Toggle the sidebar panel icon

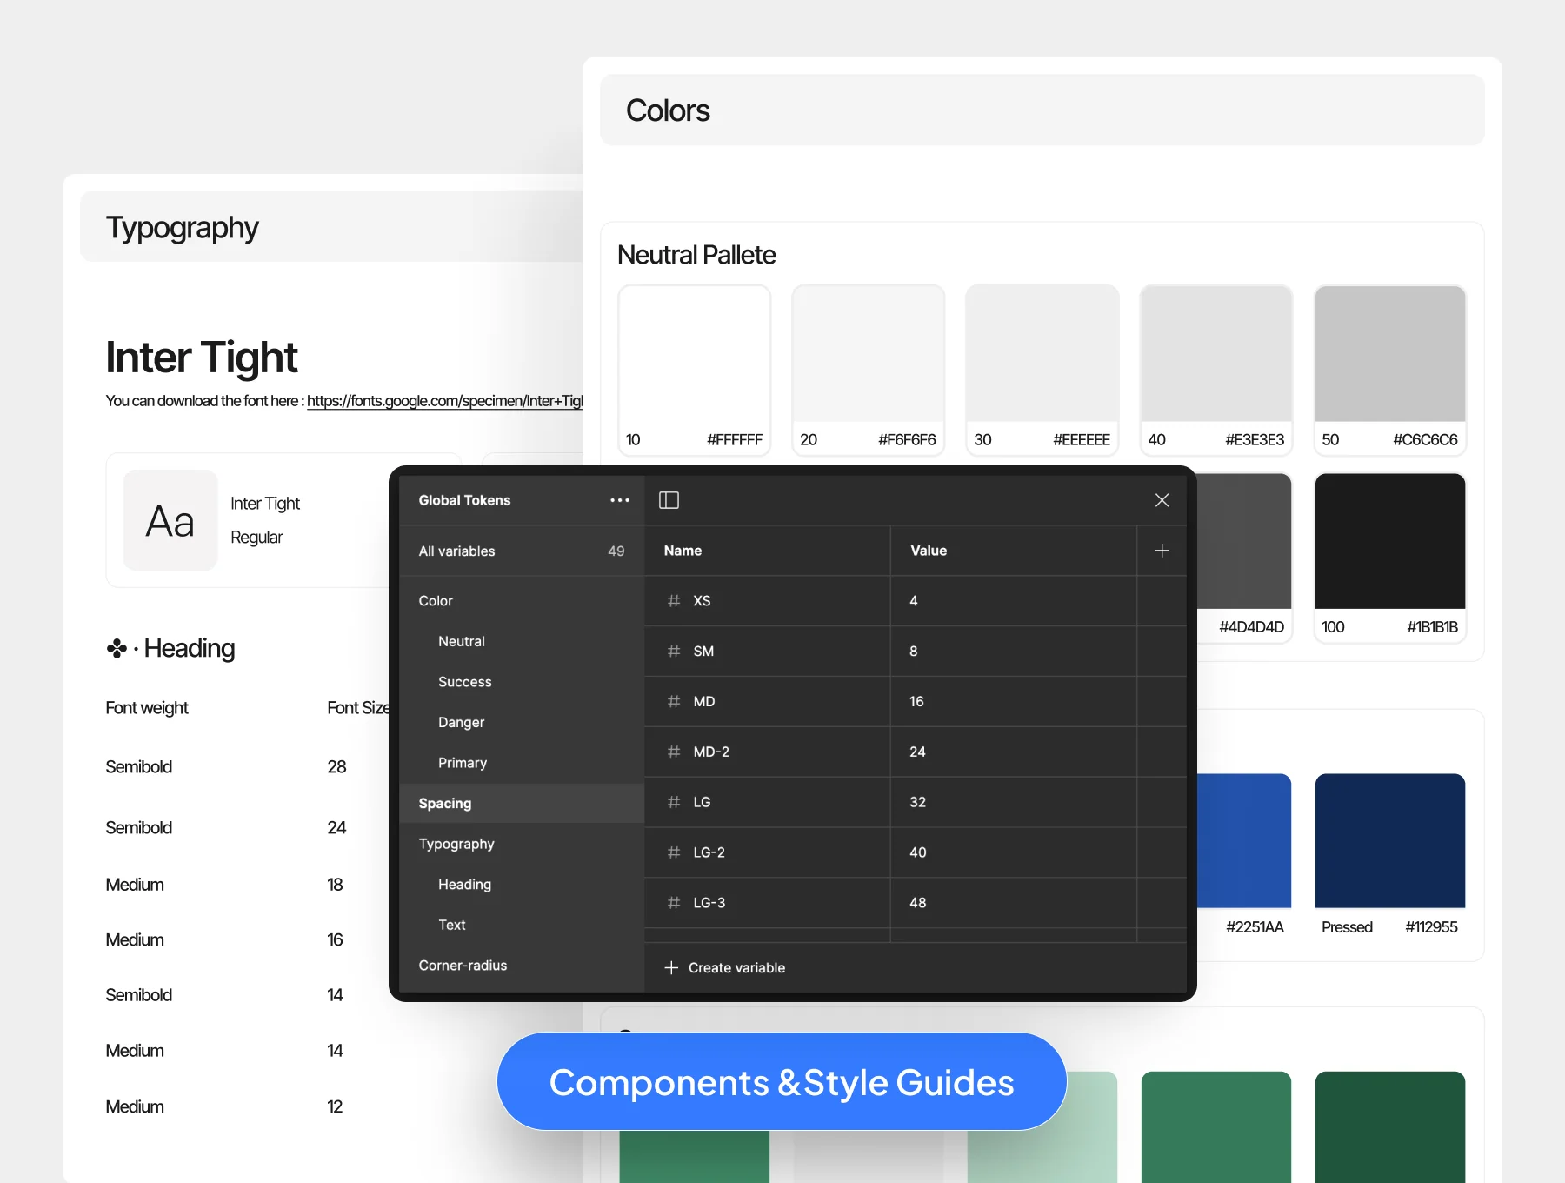(x=669, y=500)
